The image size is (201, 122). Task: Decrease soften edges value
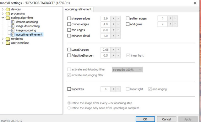170,18
